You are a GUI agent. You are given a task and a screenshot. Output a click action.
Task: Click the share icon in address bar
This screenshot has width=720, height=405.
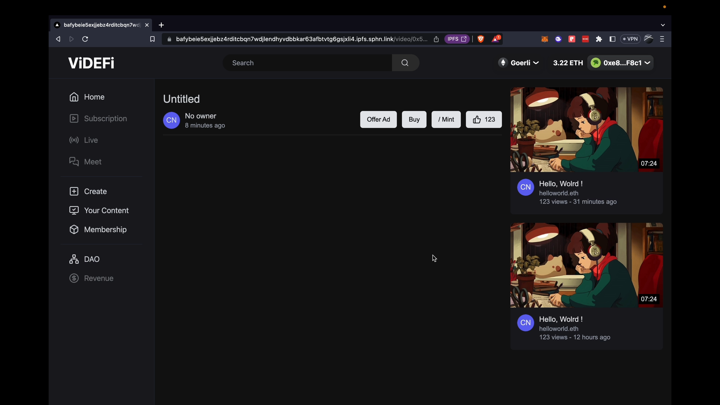(436, 39)
